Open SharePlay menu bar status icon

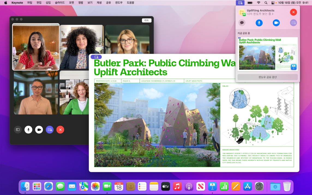tap(240, 2)
